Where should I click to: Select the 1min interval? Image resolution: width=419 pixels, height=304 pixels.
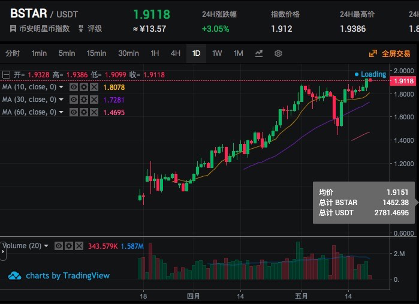tap(39, 53)
